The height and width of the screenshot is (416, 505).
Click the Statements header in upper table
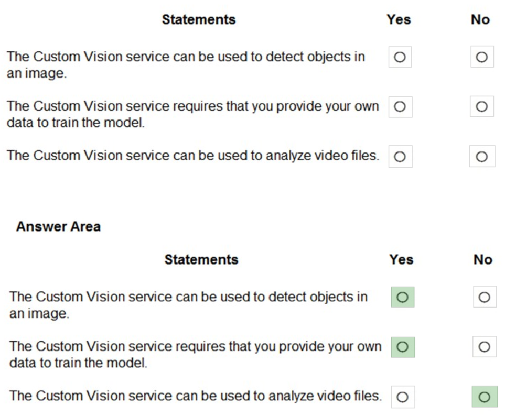199,20
